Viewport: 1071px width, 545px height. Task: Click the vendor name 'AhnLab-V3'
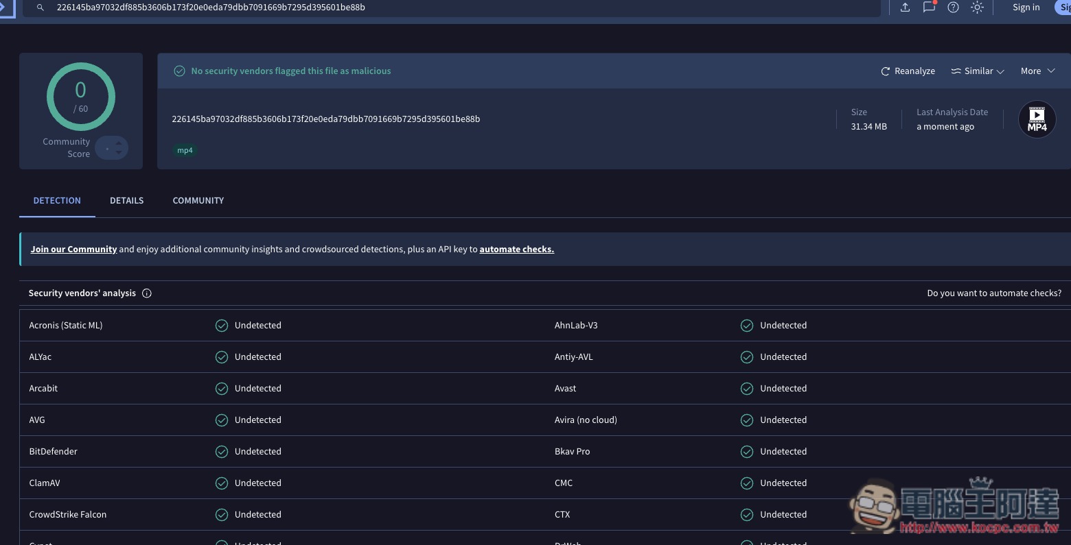click(x=576, y=326)
